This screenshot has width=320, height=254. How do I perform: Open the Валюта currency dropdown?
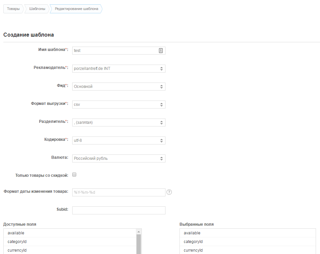point(119,158)
